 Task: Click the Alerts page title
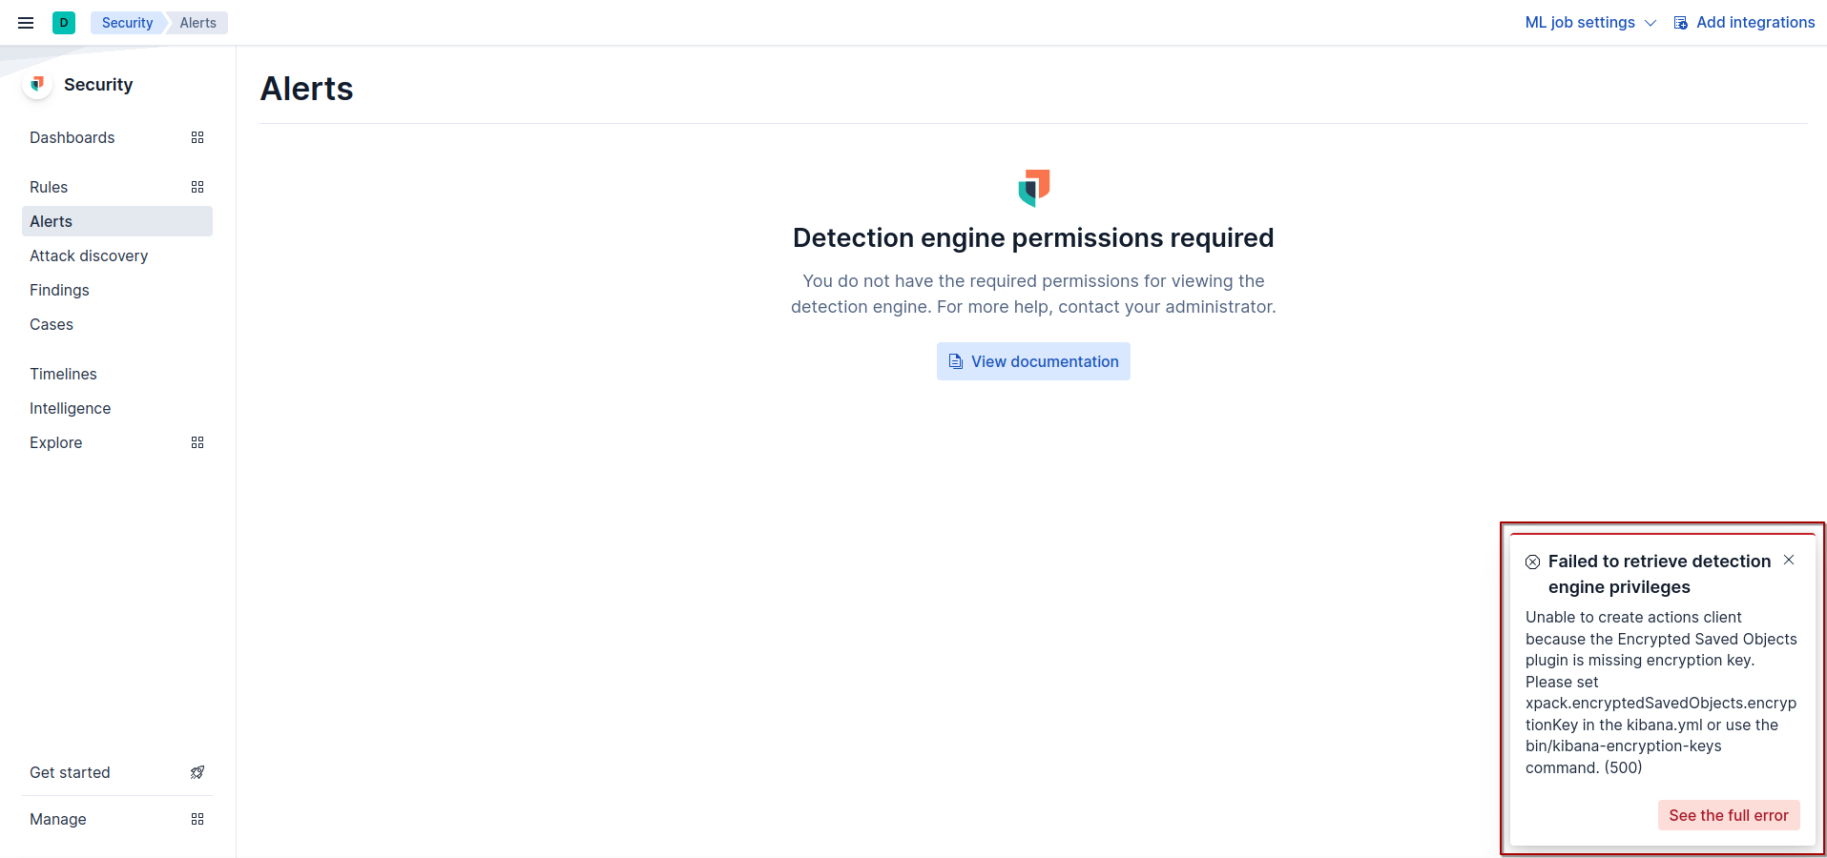click(307, 89)
